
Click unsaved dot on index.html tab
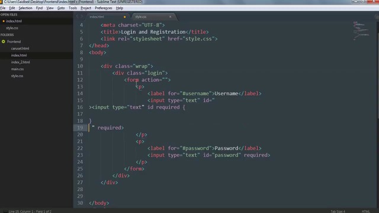point(125,17)
